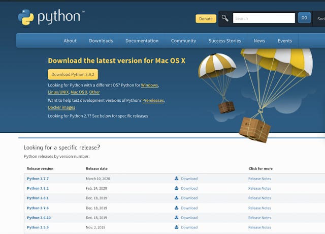
Task: Click the Donate button
Action: click(x=206, y=19)
